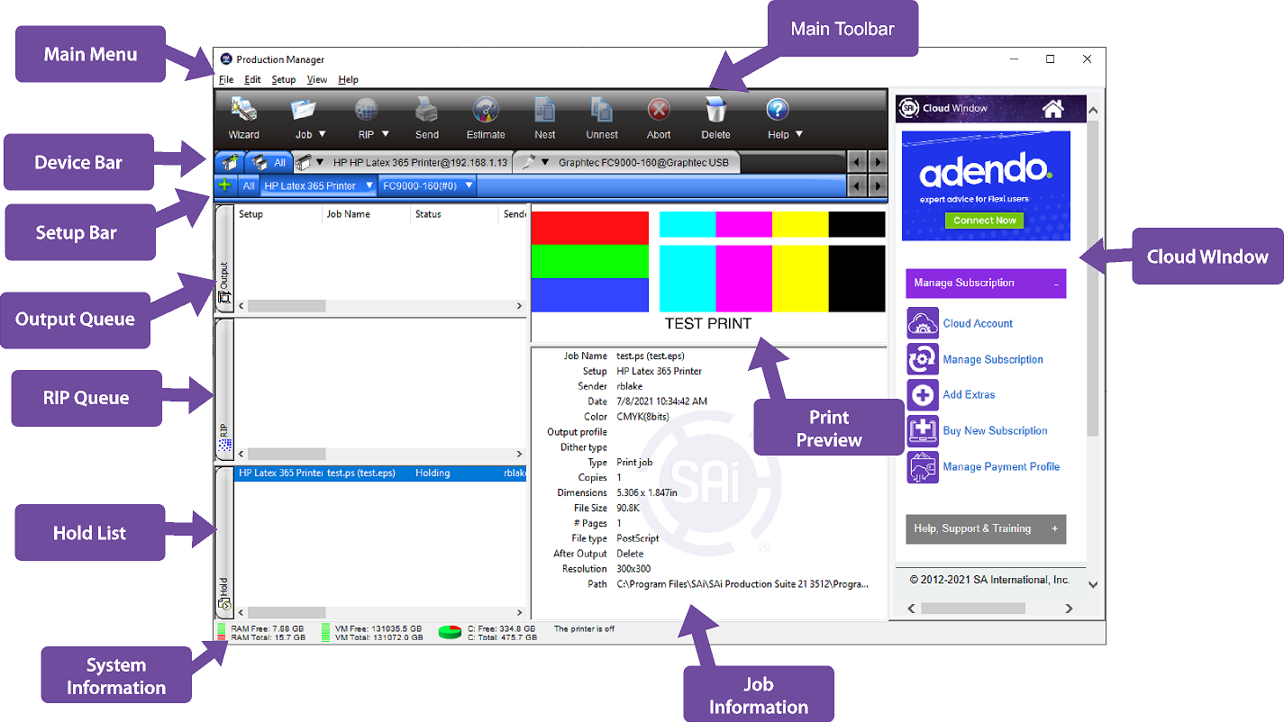
Task: Open the Add Extras link
Action: [x=969, y=394]
